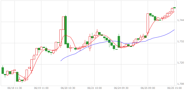Select the 06/21 10:00 date label
This screenshot has height=94, width=187.
coord(95,88)
